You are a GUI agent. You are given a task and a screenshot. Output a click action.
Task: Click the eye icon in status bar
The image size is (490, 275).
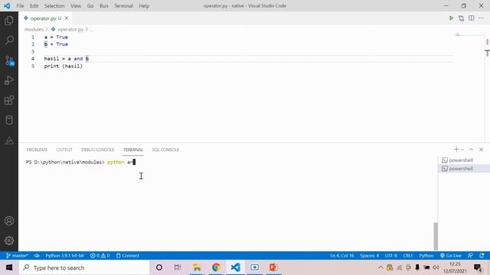click(37, 255)
